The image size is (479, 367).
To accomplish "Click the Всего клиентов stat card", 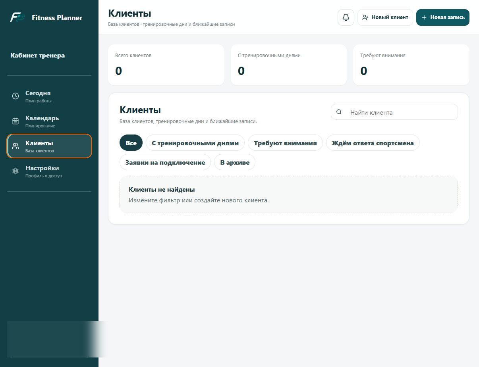I will coord(166,65).
